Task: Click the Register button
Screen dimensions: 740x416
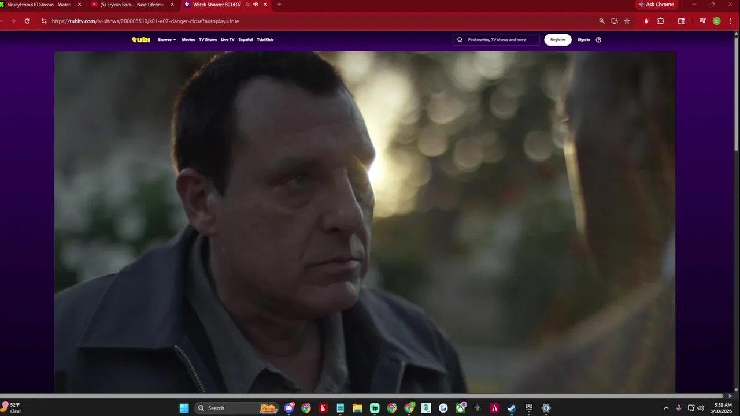Action: [x=558, y=40]
